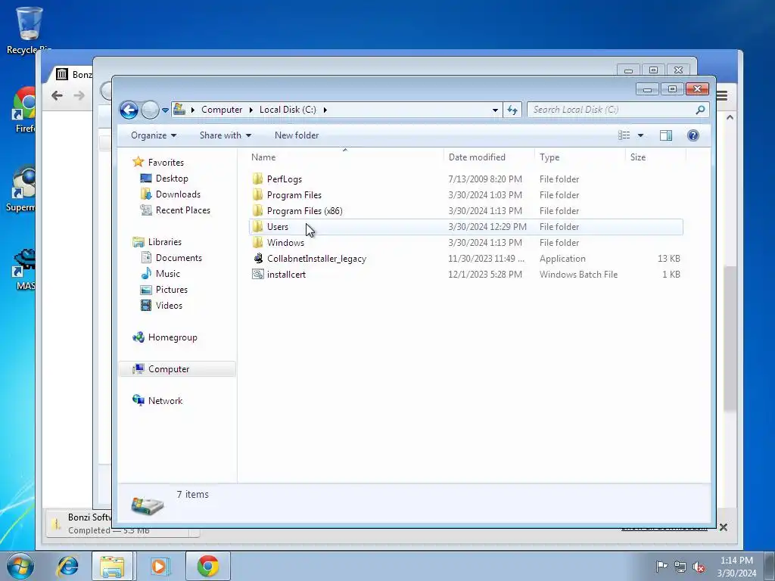Select Program Files (x86) folder
Image resolution: width=775 pixels, height=581 pixels.
(x=304, y=211)
